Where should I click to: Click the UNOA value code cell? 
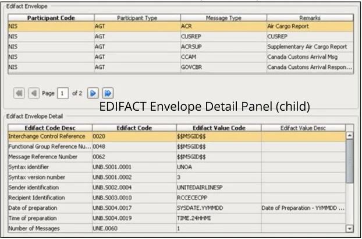click(x=219, y=167)
